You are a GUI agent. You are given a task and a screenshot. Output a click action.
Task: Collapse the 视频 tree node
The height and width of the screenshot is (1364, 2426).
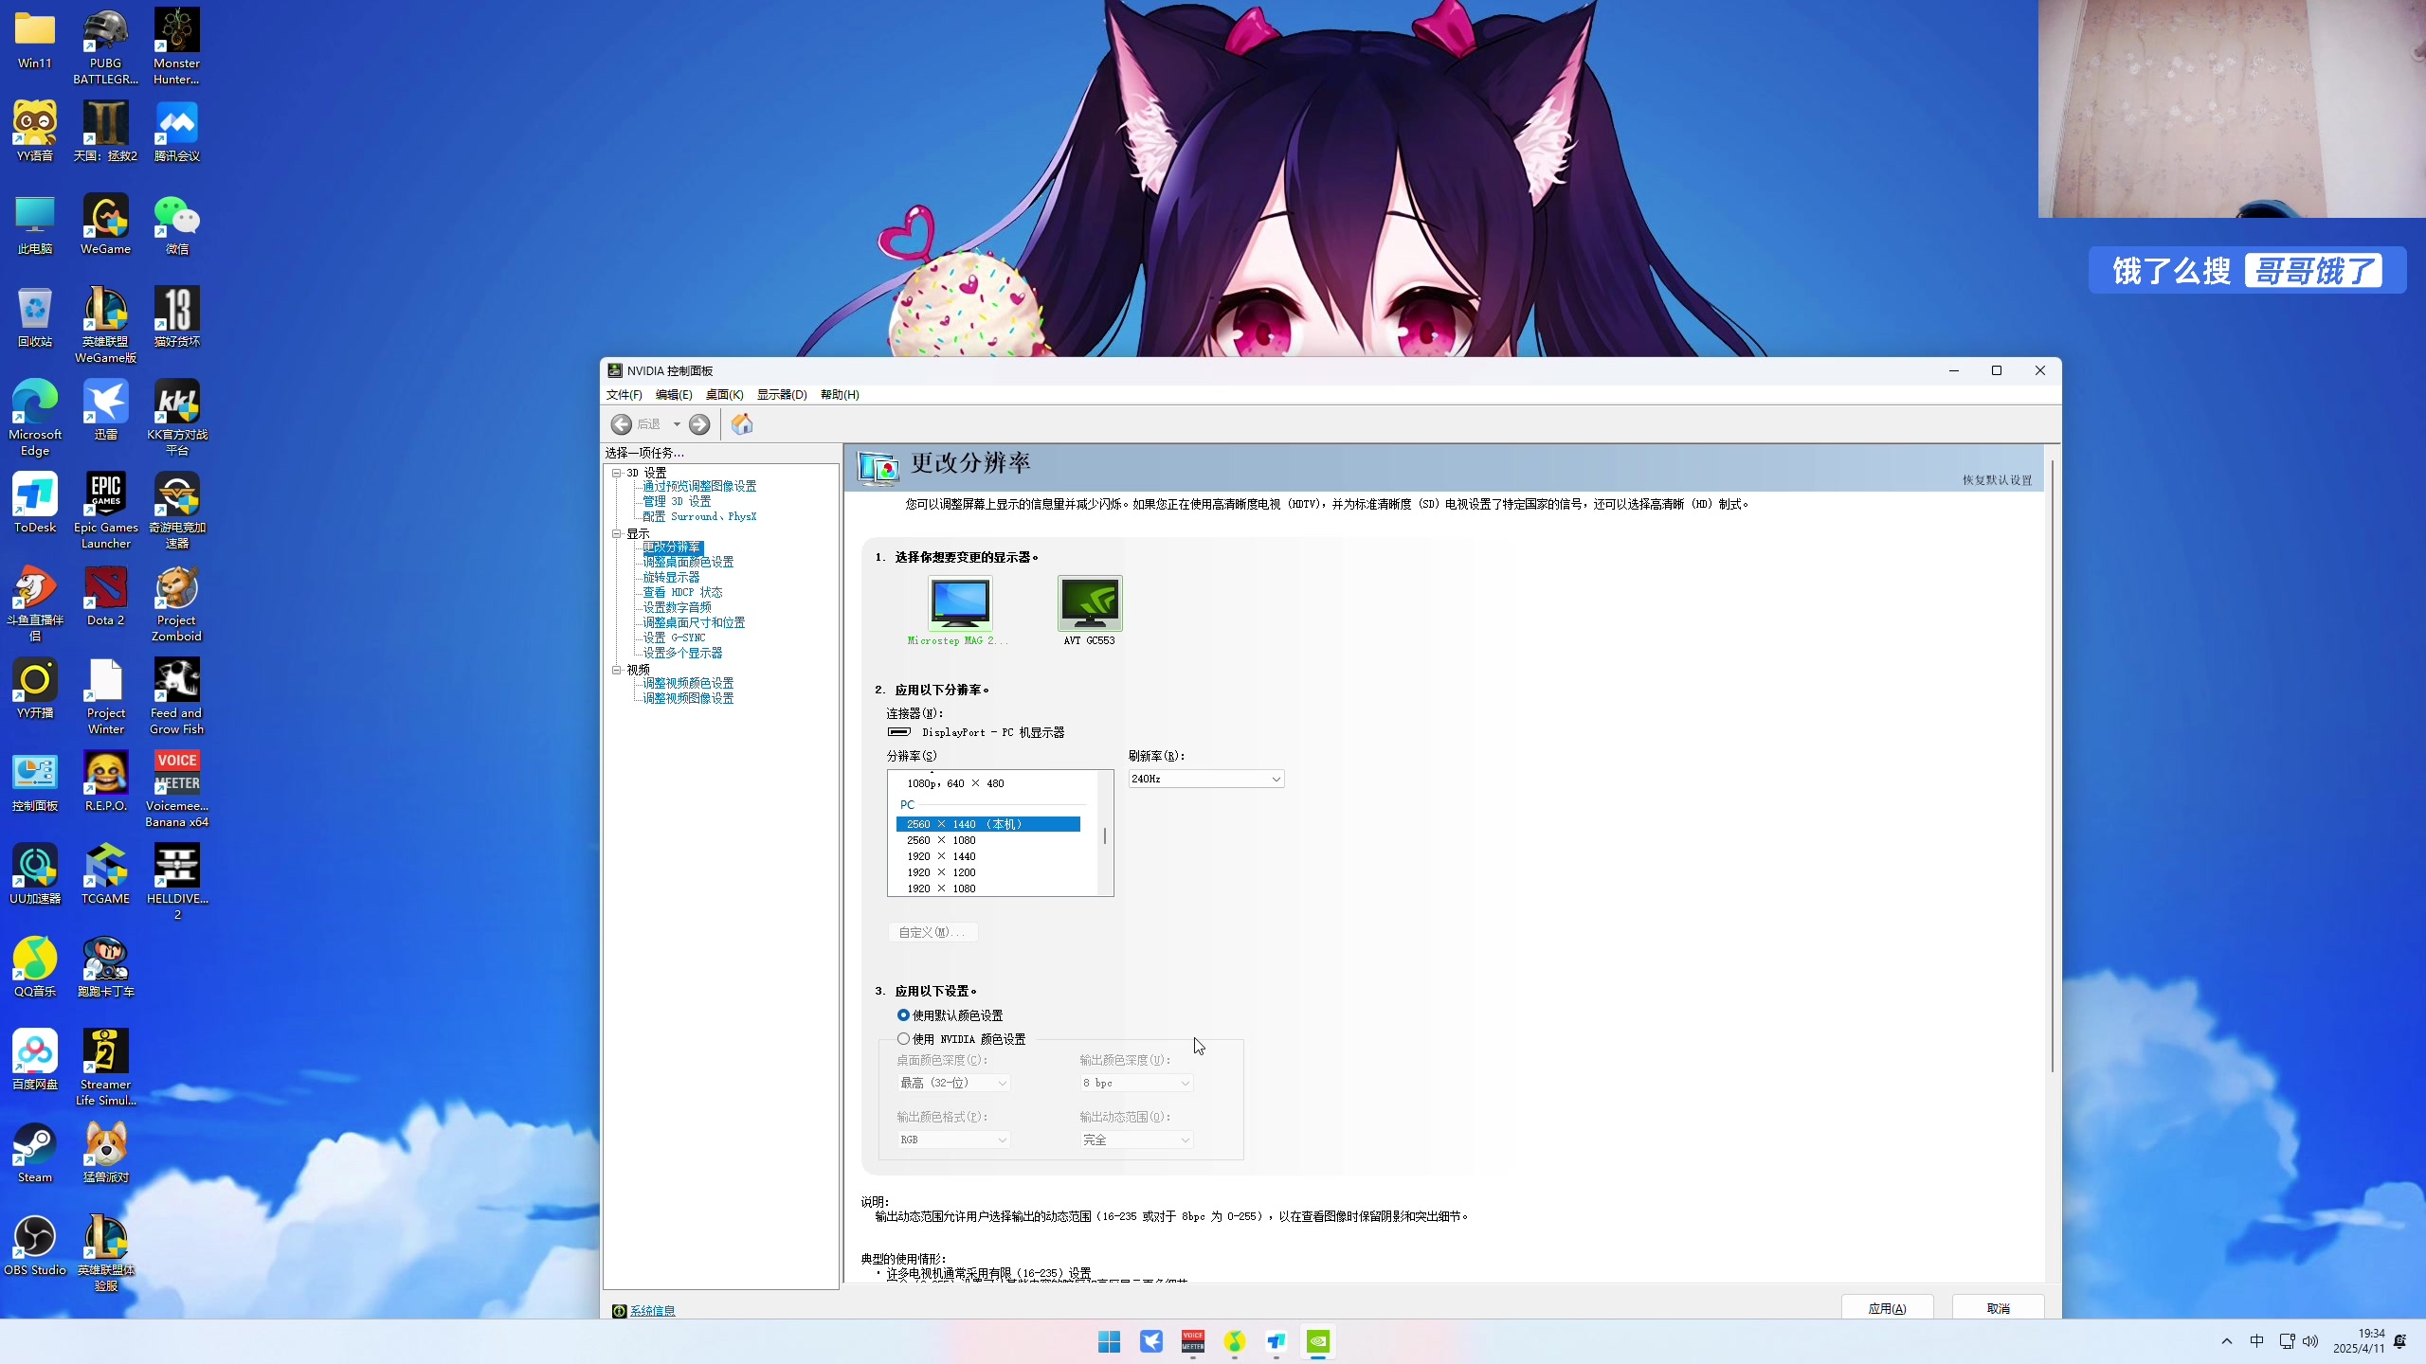pos(617,669)
